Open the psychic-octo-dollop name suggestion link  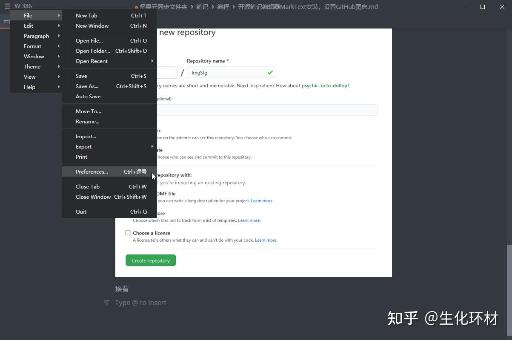point(324,85)
